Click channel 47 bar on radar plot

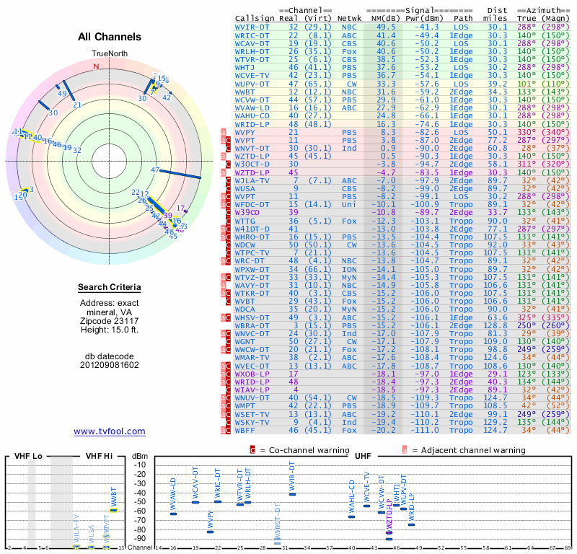pyautogui.click(x=180, y=174)
